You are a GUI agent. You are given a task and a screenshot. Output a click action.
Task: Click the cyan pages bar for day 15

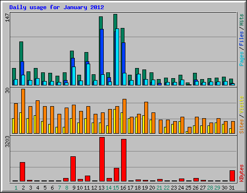coord(117,57)
